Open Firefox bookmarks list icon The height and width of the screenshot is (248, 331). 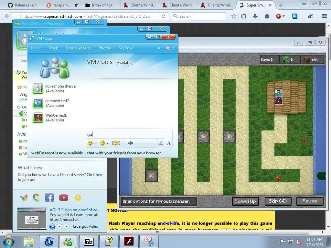(x=244, y=16)
